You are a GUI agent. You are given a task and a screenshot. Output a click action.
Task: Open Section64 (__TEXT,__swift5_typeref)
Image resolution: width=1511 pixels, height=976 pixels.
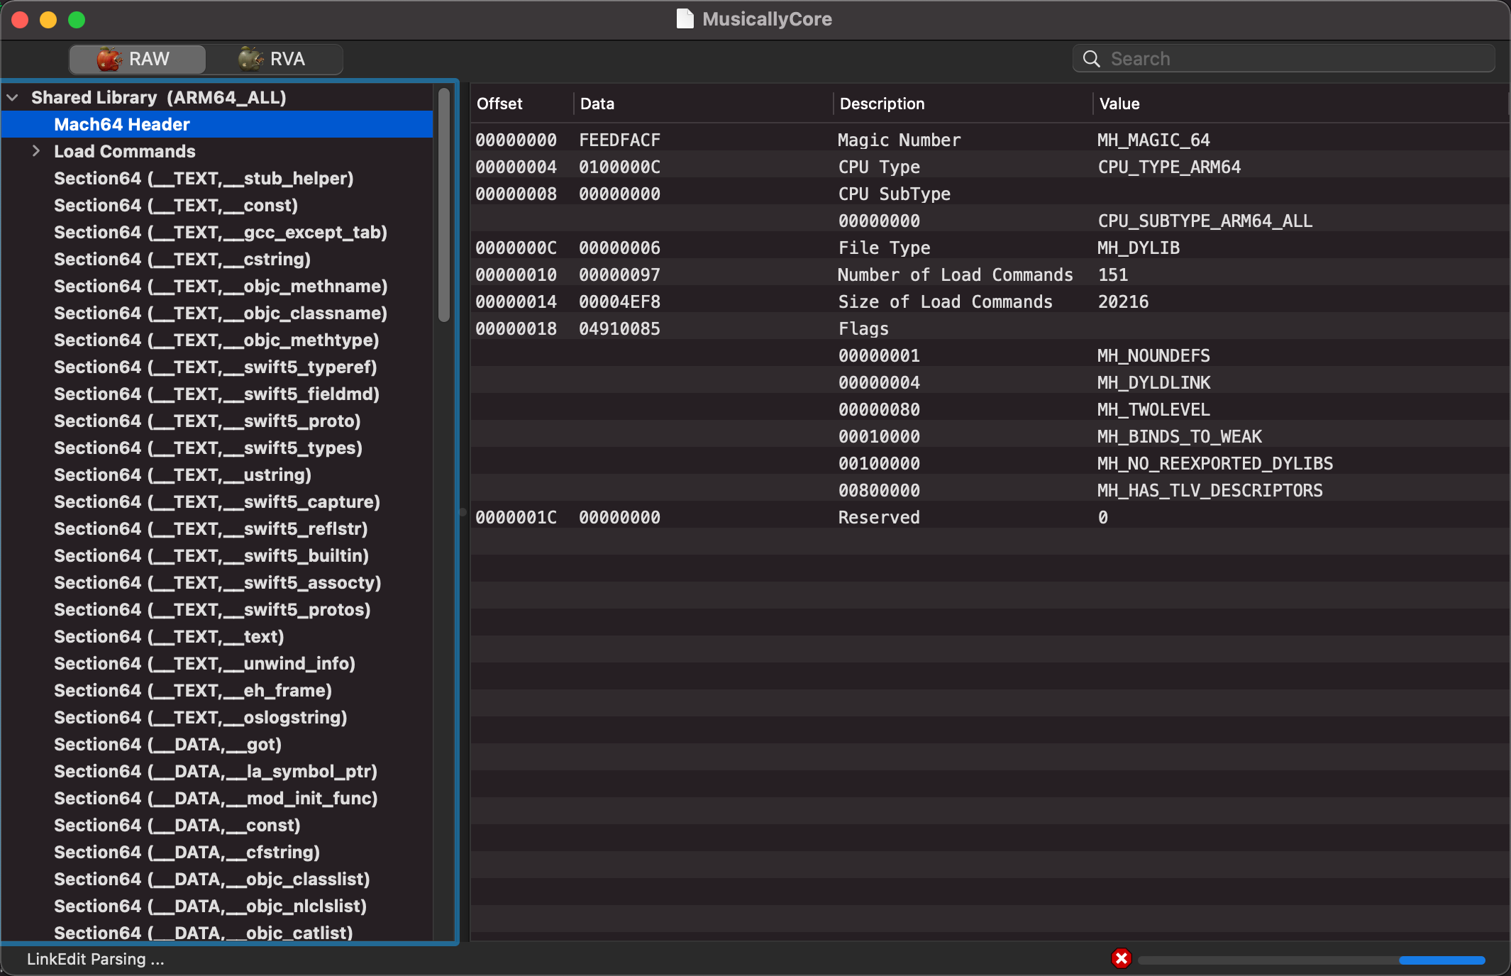[216, 367]
